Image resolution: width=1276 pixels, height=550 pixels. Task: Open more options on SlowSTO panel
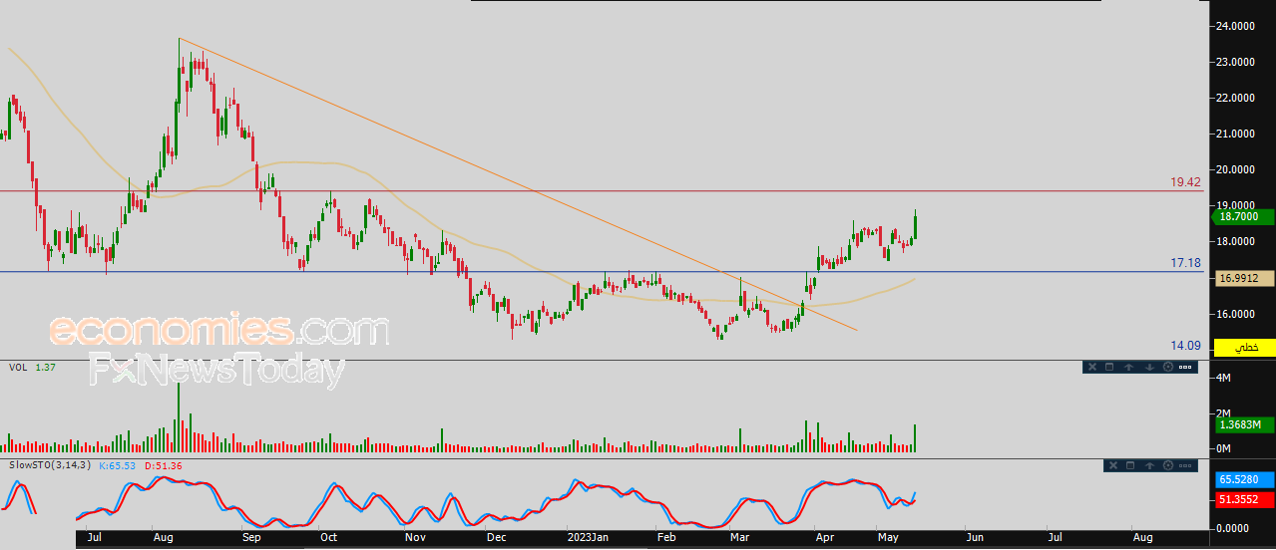[1186, 465]
